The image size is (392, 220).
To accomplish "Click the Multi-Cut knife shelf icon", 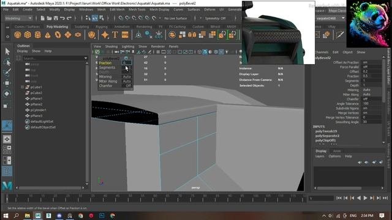I will pyautogui.click(x=339, y=35).
